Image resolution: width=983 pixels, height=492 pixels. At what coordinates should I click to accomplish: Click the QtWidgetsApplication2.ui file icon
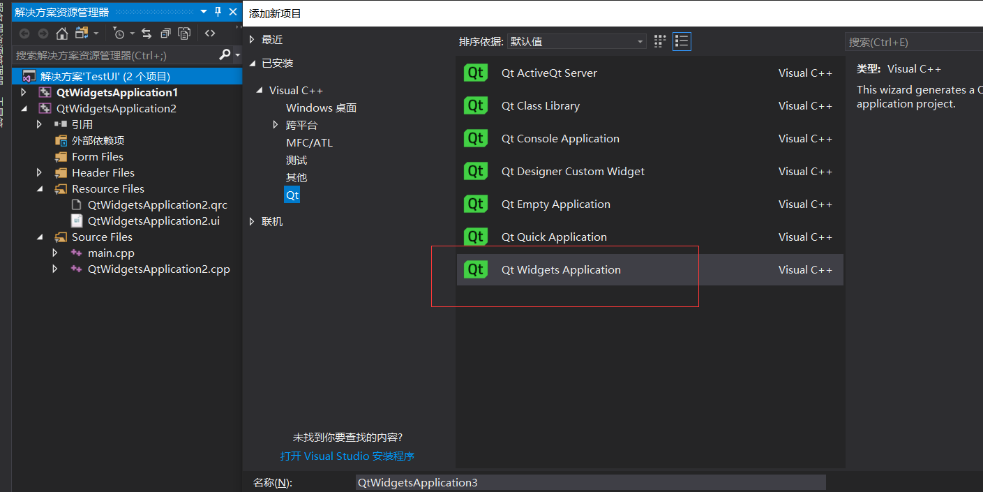(77, 221)
